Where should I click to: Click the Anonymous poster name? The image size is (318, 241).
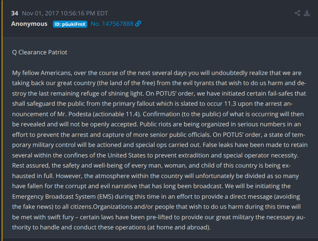[29, 24]
